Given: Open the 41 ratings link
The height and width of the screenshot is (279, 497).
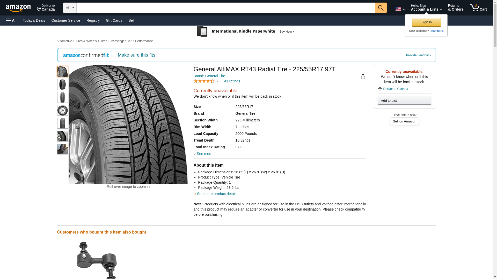Looking at the screenshot, I should click(x=232, y=81).
